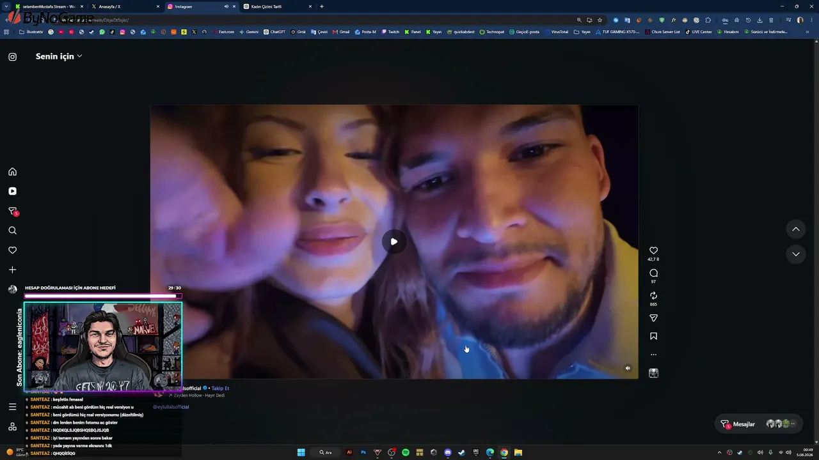This screenshot has height=460, width=819.
Task: Mute the Instagram tab audio
Action: (226, 6)
